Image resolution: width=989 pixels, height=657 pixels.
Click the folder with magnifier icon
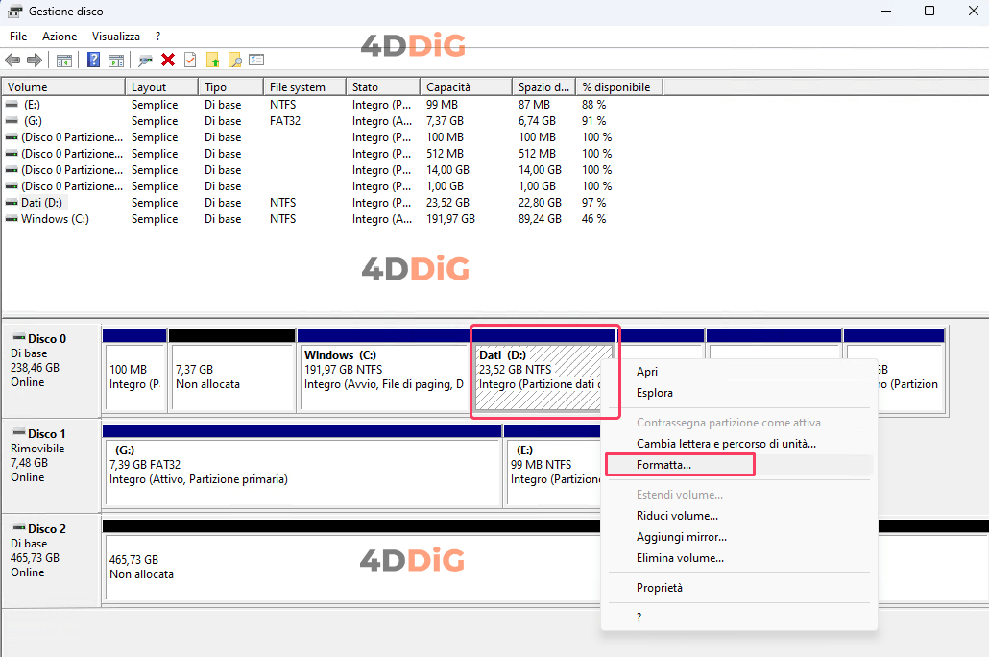(x=234, y=60)
